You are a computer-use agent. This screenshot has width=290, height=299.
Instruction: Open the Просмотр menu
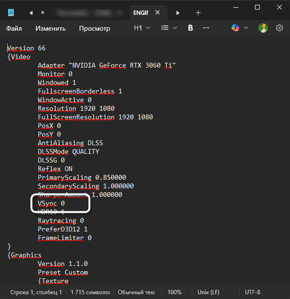94,28
